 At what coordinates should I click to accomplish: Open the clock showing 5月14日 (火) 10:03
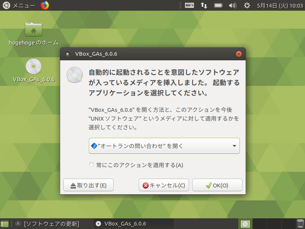tap(280, 5)
